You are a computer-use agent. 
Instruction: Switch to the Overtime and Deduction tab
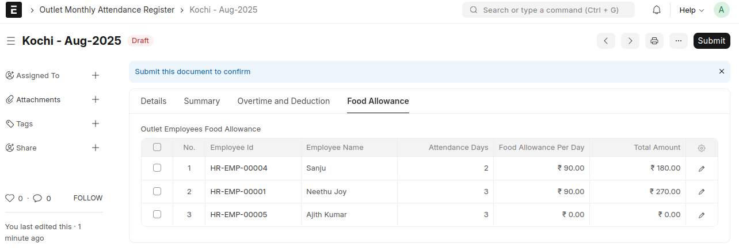click(283, 101)
